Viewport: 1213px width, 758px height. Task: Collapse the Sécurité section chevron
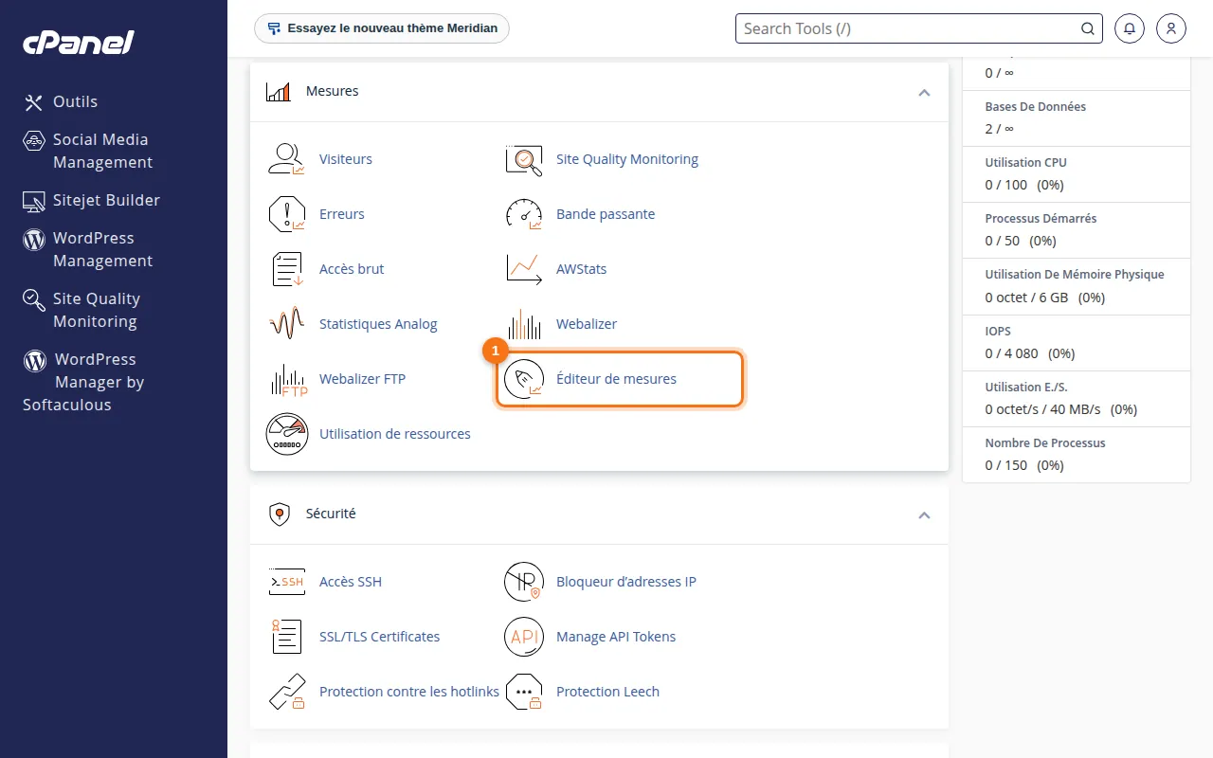pos(924,514)
